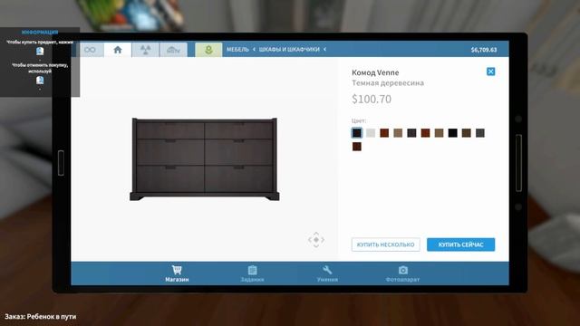Viewport: 580px width, 326px height.
Task: Pick the third swatch, reddish brown
Action: (x=384, y=133)
